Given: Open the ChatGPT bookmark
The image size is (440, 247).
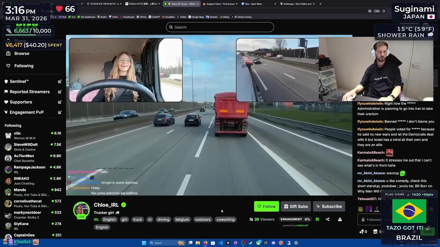Looking at the screenshot, I should click(154, 17).
